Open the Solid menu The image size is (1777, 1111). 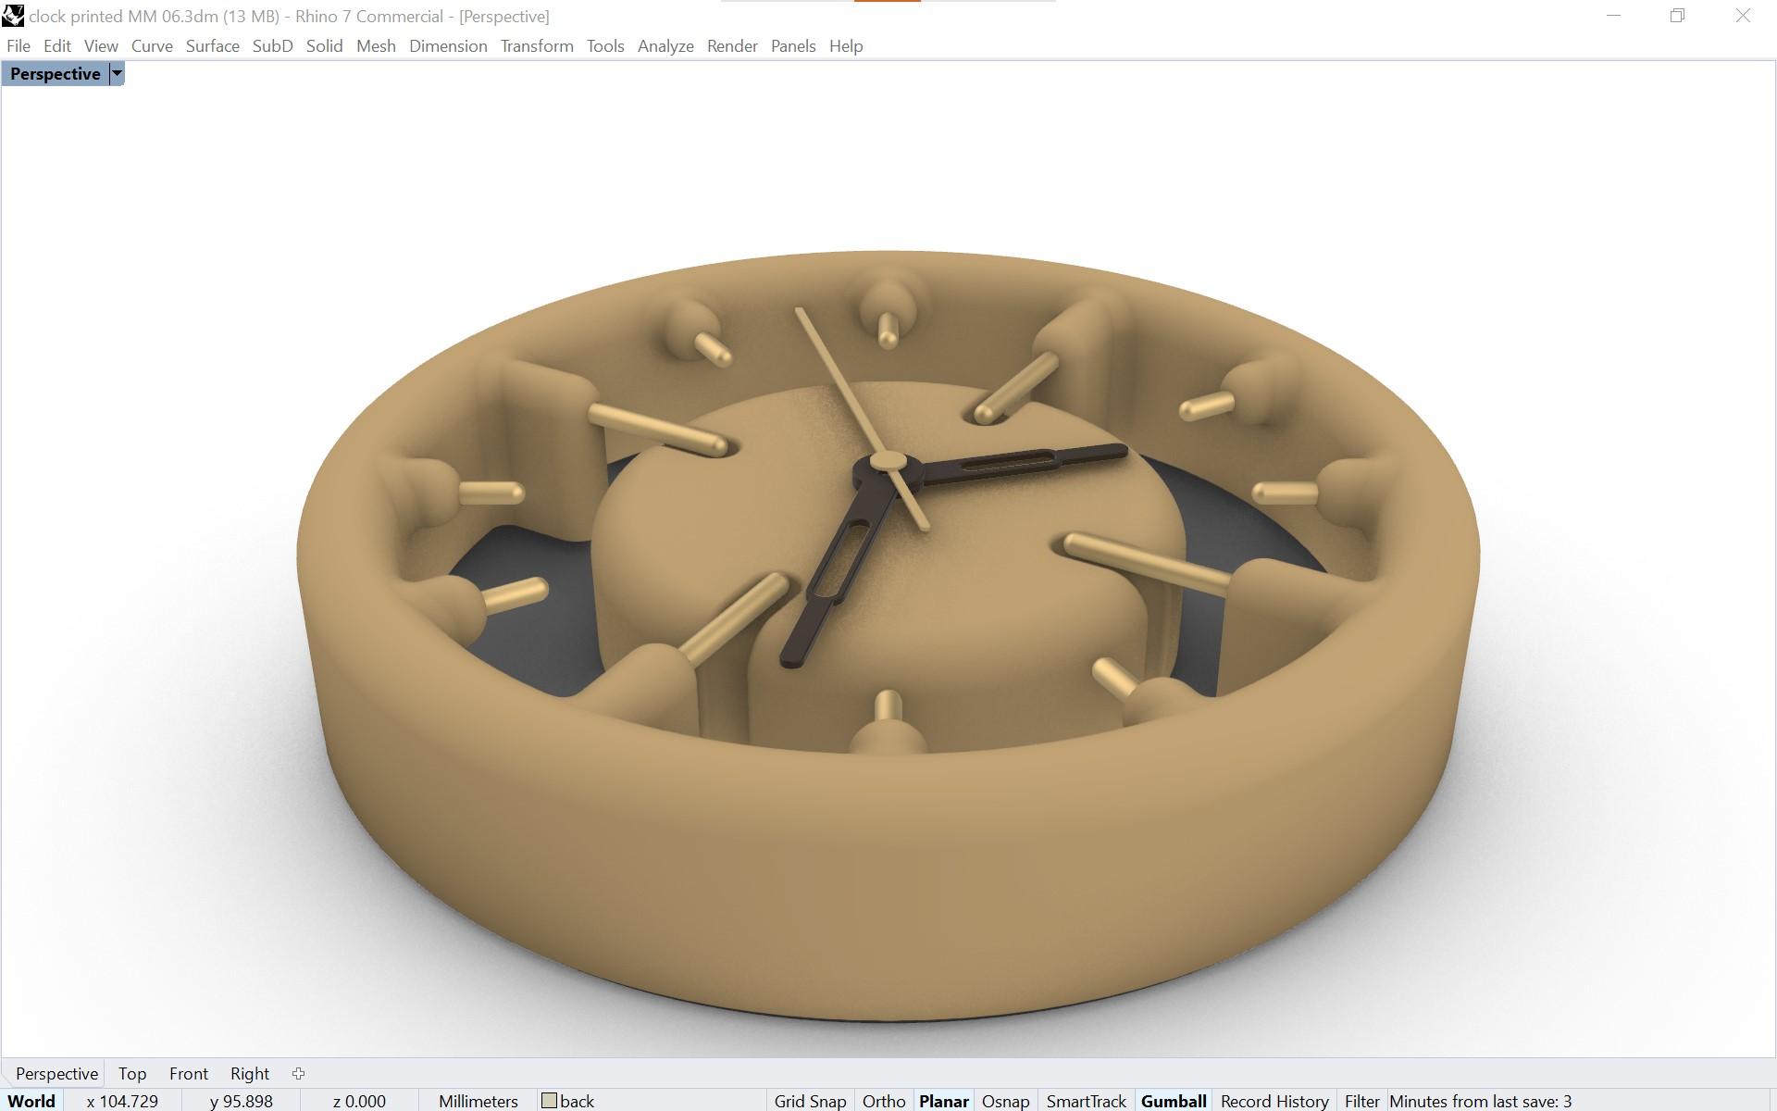[x=324, y=45]
